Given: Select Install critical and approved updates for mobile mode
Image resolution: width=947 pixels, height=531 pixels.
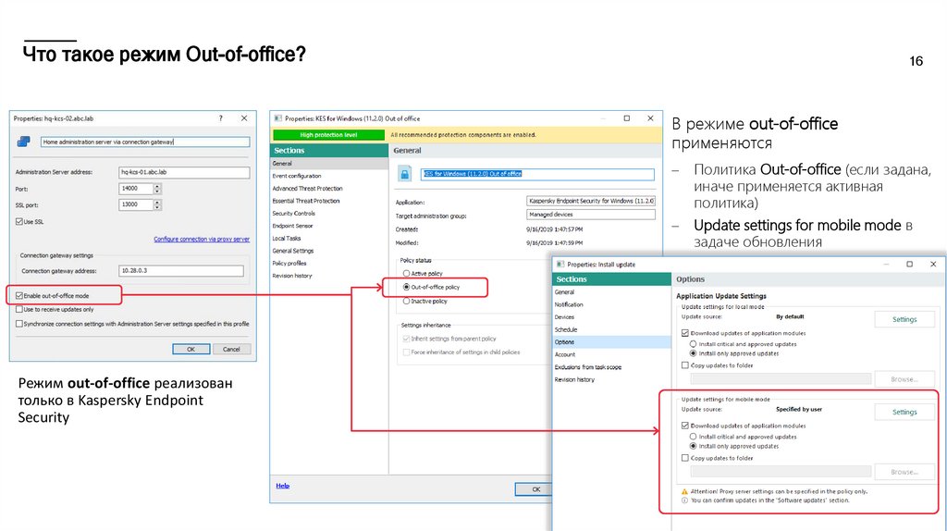Looking at the screenshot, I should coord(694,436).
